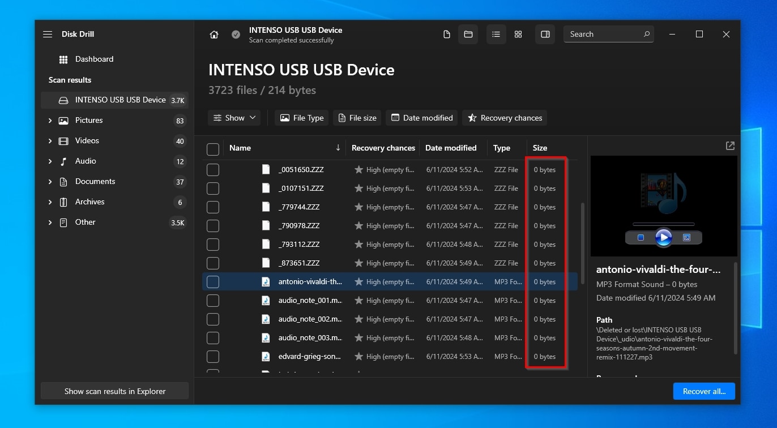Click the MP3 icon of antonio-vivaldi file
This screenshot has width=777, height=428.
[x=266, y=282]
